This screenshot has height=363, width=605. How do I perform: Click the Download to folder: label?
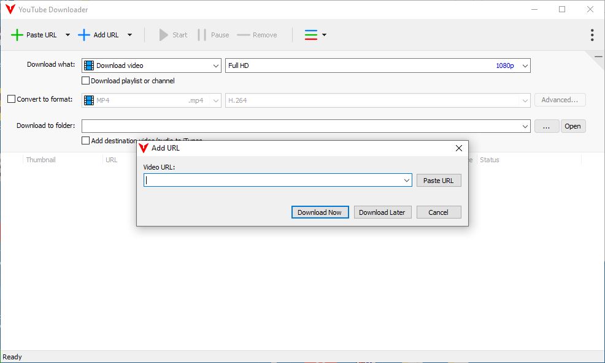click(x=45, y=125)
